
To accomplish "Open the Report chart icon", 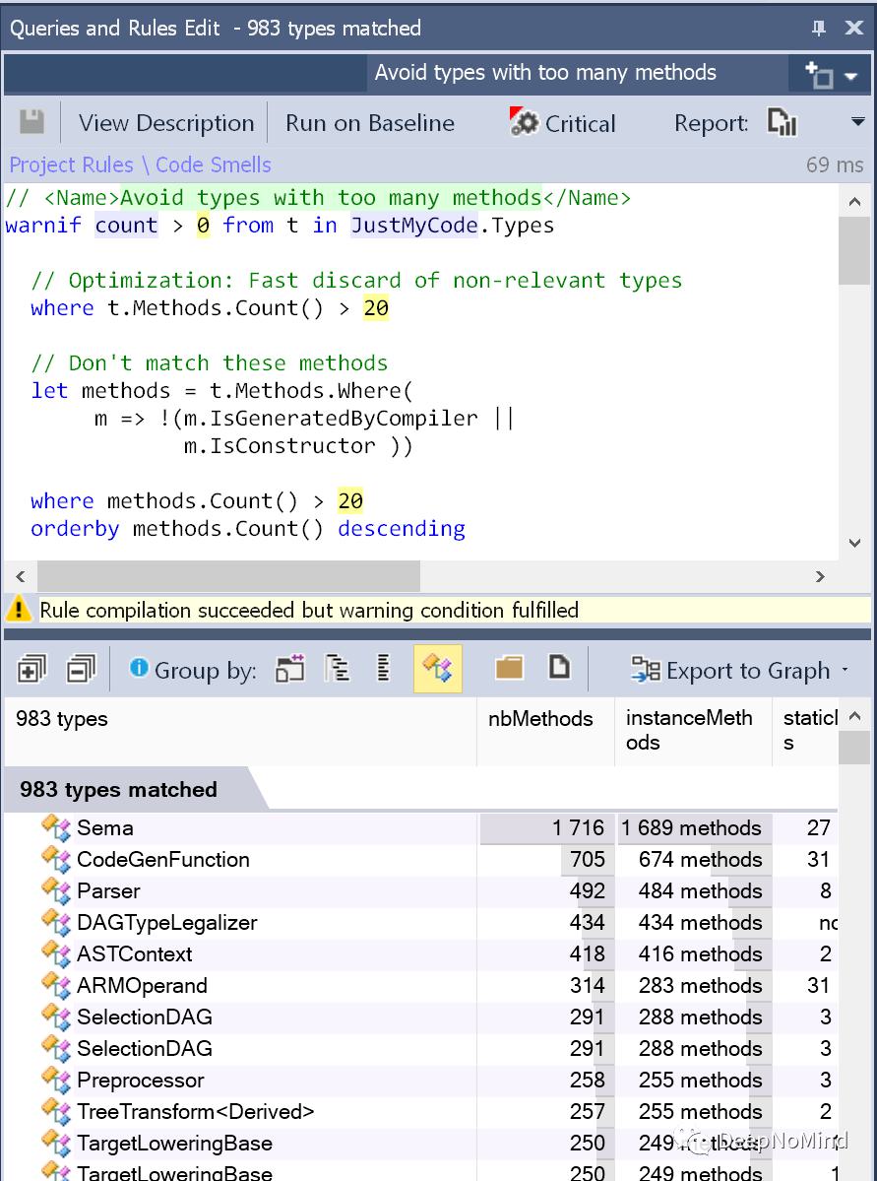I will pyautogui.click(x=783, y=122).
